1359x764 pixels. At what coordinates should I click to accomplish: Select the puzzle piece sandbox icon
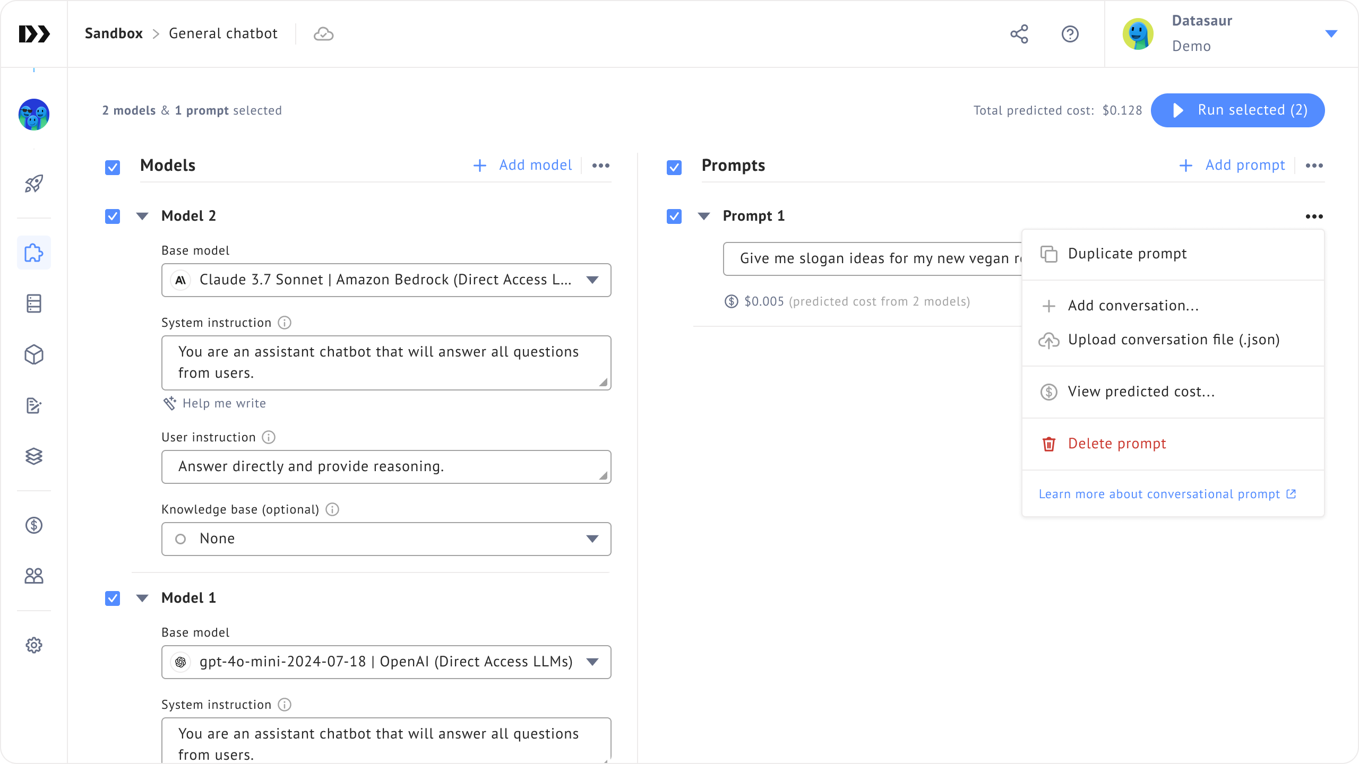coord(34,253)
